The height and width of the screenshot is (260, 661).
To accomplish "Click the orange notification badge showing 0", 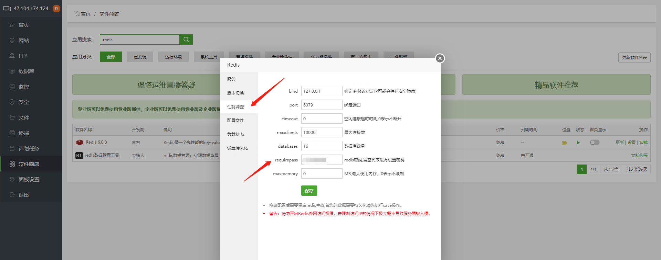I will click(x=56, y=9).
